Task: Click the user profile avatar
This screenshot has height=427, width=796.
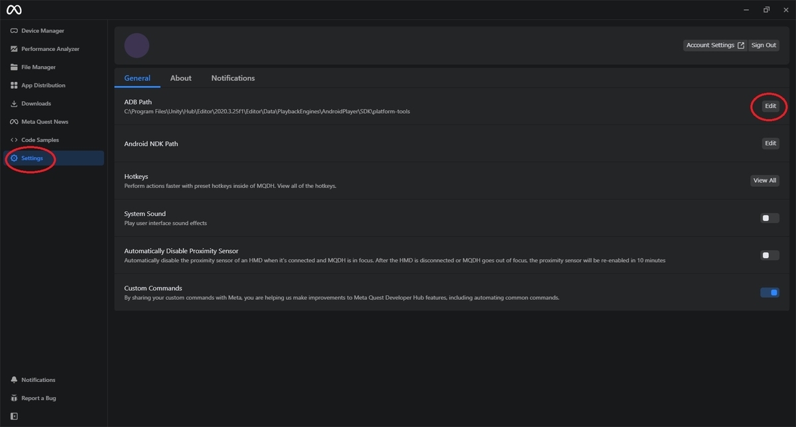Action: tap(137, 46)
